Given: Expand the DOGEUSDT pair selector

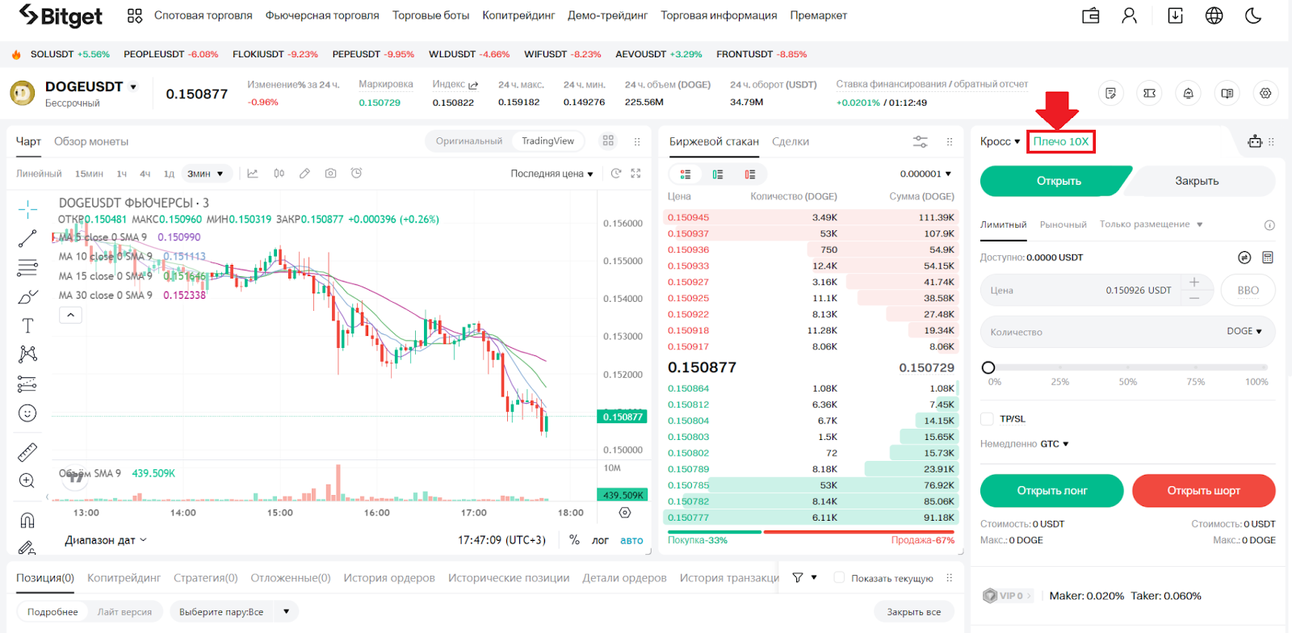Looking at the screenshot, I should tap(133, 87).
